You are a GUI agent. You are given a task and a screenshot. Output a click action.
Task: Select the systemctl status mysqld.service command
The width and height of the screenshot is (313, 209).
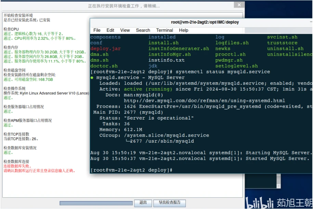coord(223,72)
